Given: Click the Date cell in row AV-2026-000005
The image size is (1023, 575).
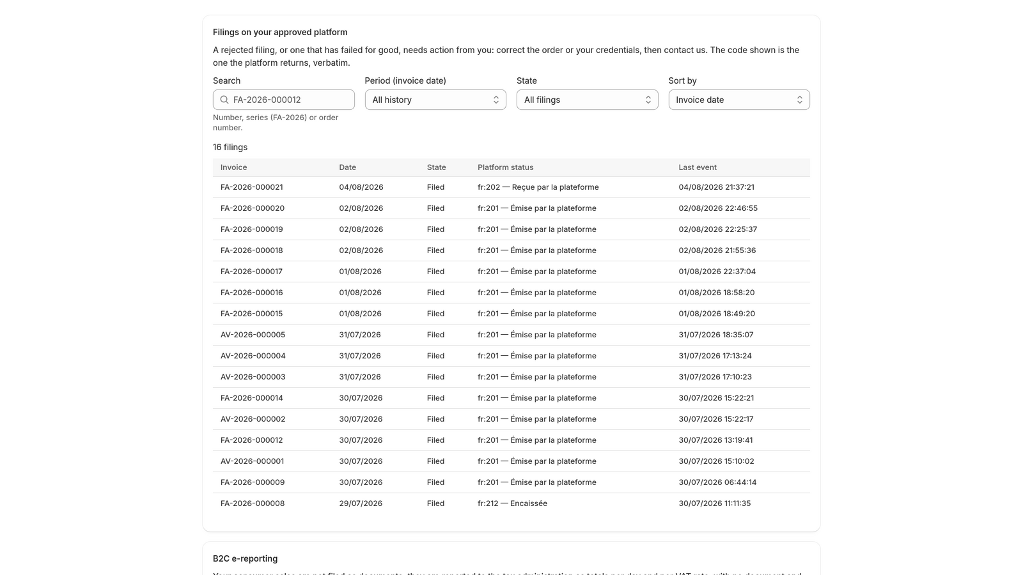Looking at the screenshot, I should [360, 335].
